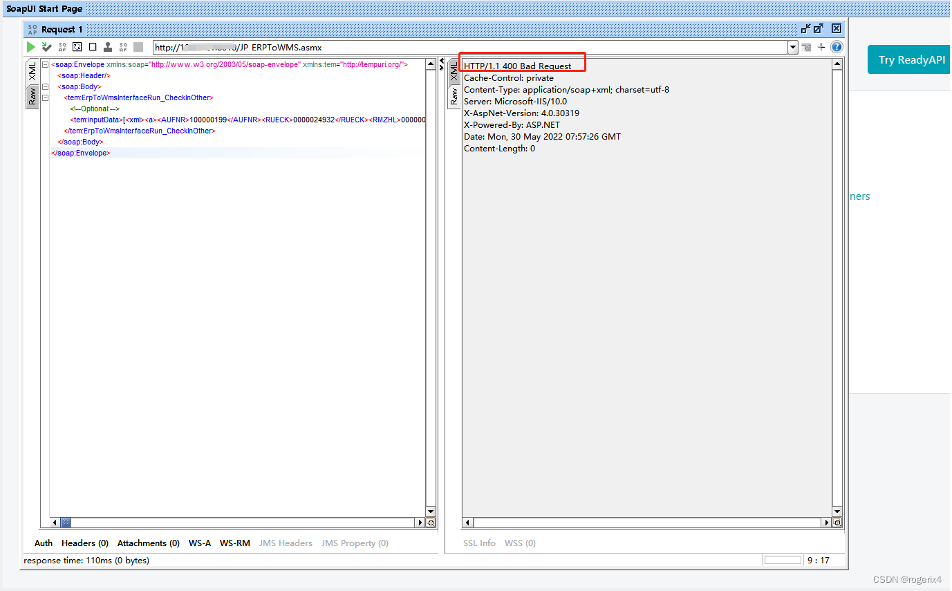Open the WSS (0) tab

pyautogui.click(x=520, y=543)
